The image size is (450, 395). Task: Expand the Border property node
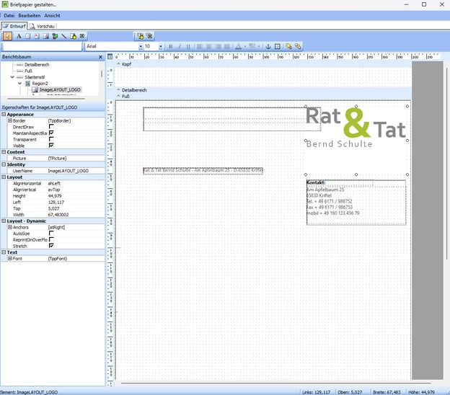[x=9, y=120]
